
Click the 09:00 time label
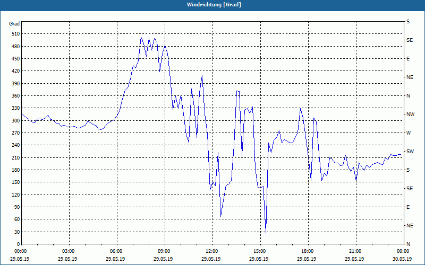pos(164,251)
